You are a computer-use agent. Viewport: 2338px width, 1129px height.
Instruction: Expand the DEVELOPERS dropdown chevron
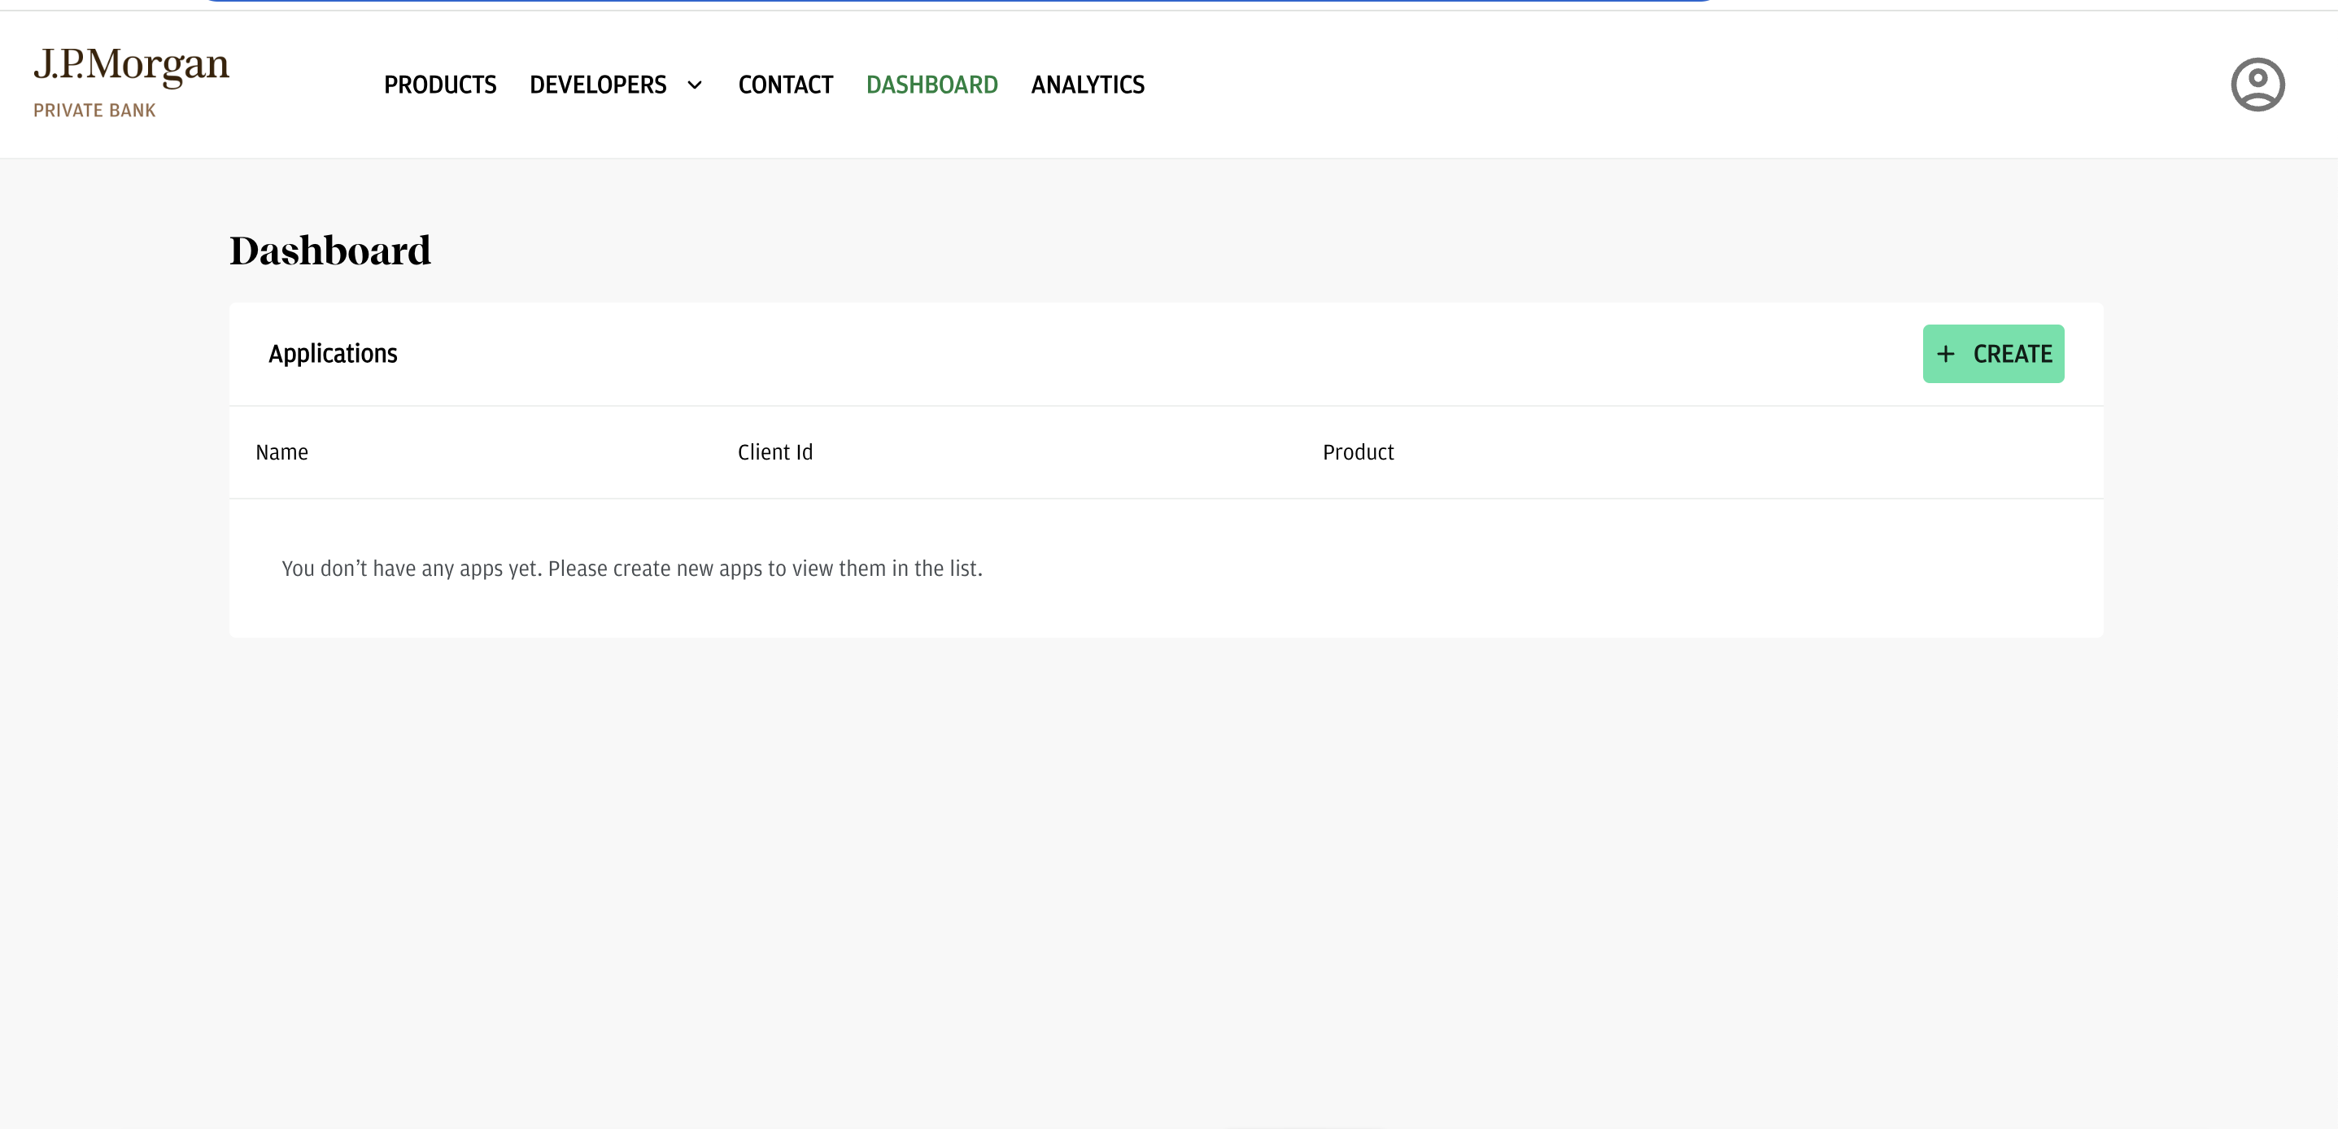[x=694, y=85]
